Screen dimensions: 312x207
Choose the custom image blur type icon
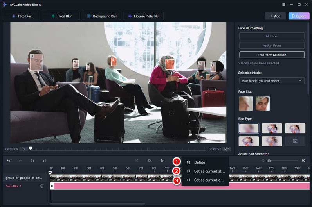(x=295, y=141)
